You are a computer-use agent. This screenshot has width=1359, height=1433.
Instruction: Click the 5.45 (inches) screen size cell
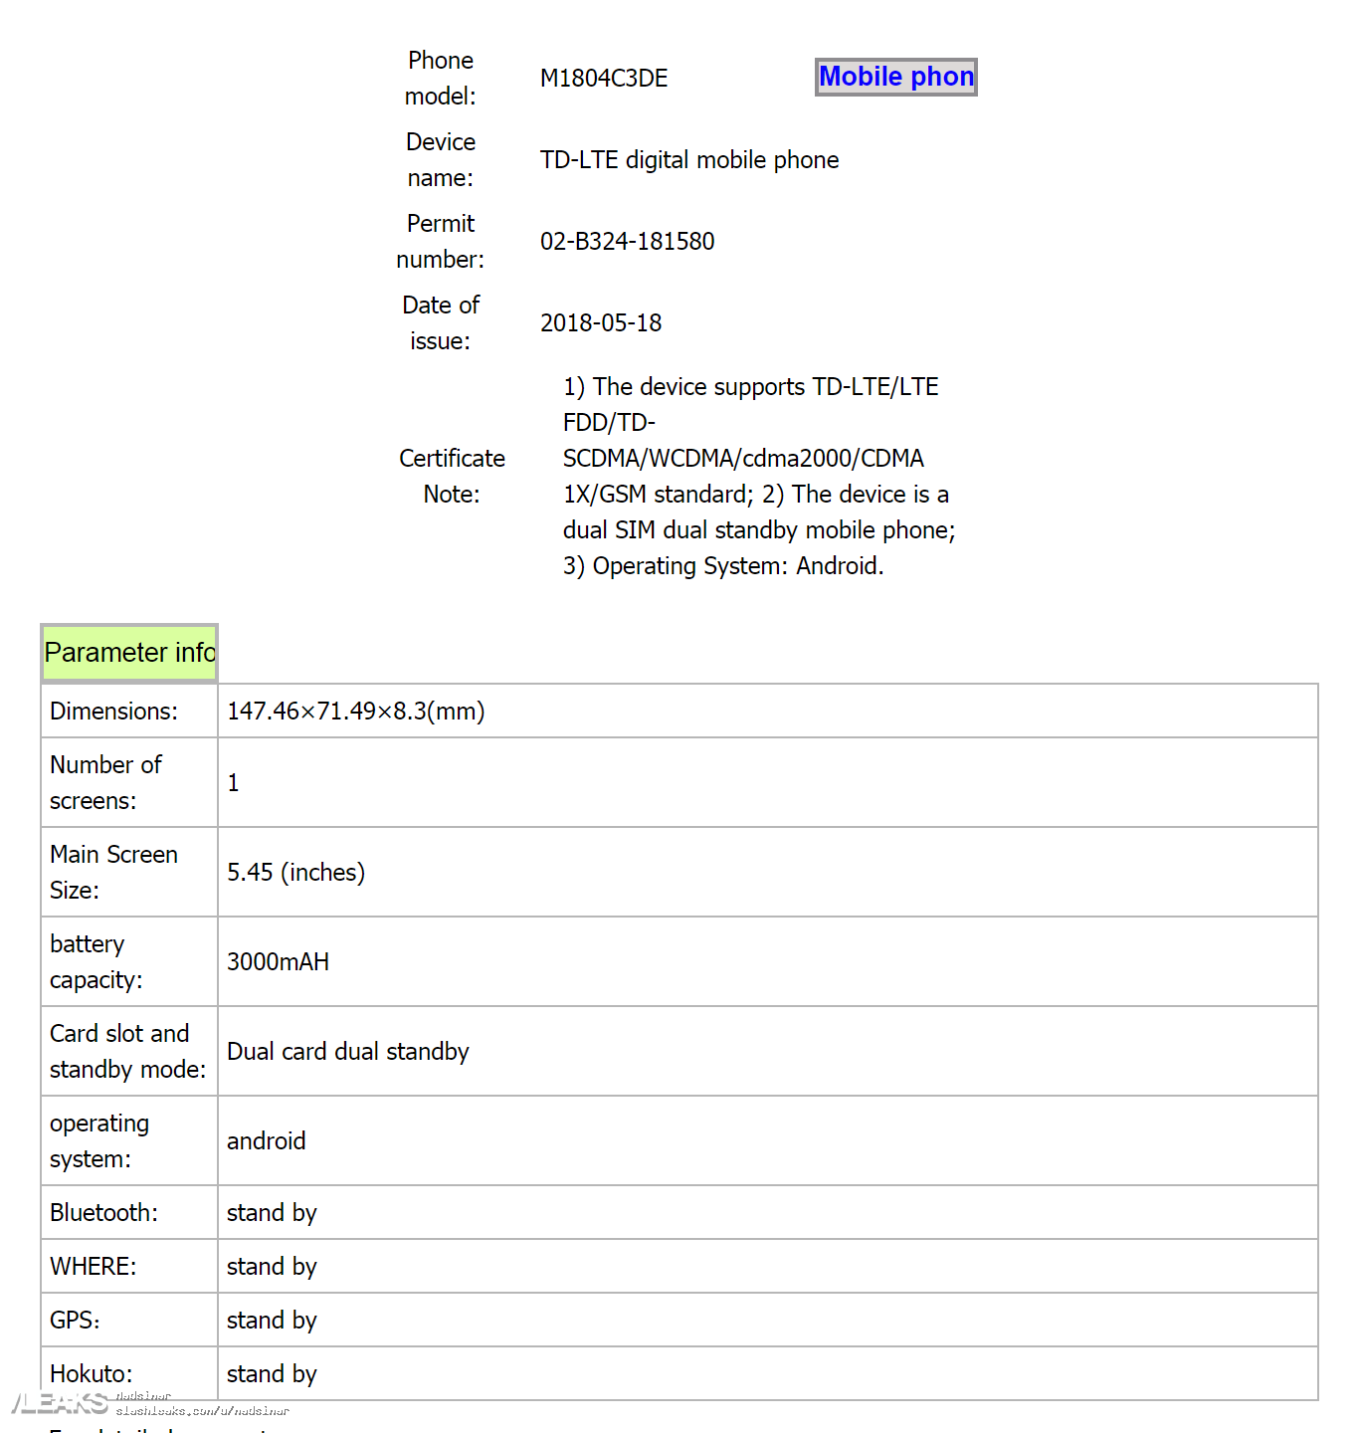tap(295, 873)
